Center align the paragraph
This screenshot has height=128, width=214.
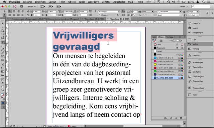click(14, 11)
